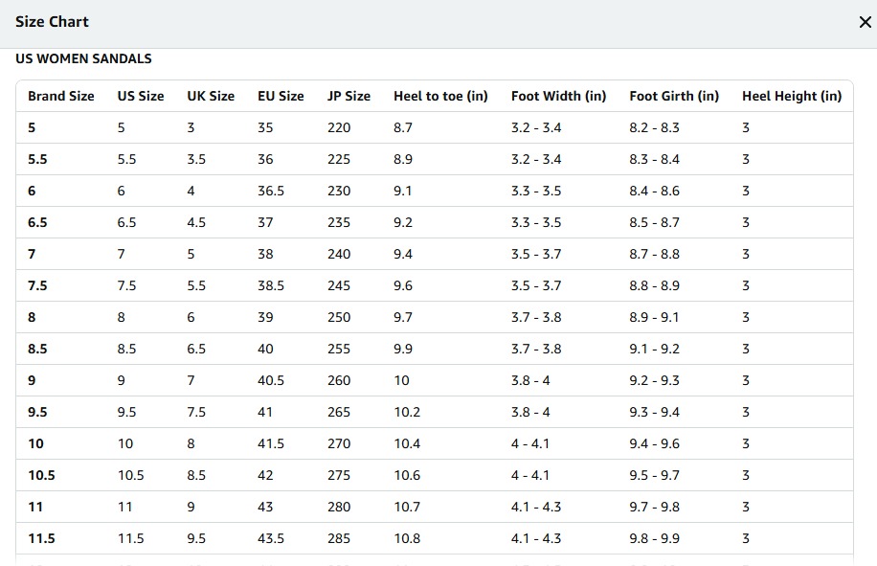Click the Brand Size column header

click(x=61, y=96)
